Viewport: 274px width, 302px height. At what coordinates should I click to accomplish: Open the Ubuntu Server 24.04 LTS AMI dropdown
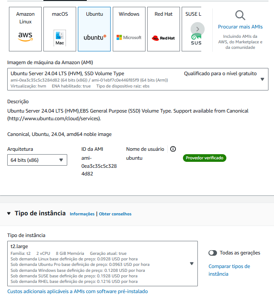coord(138,79)
